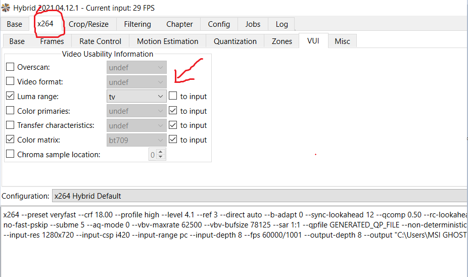Screen dimensions: 468x277
Task: Switch to the main Base tab
Action: (x=15, y=24)
